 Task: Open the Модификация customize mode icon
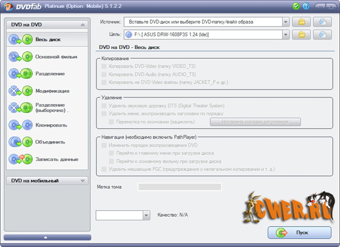coord(21,91)
